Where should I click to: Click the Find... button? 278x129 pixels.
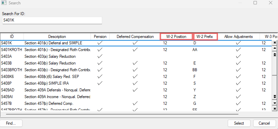pos(11,123)
